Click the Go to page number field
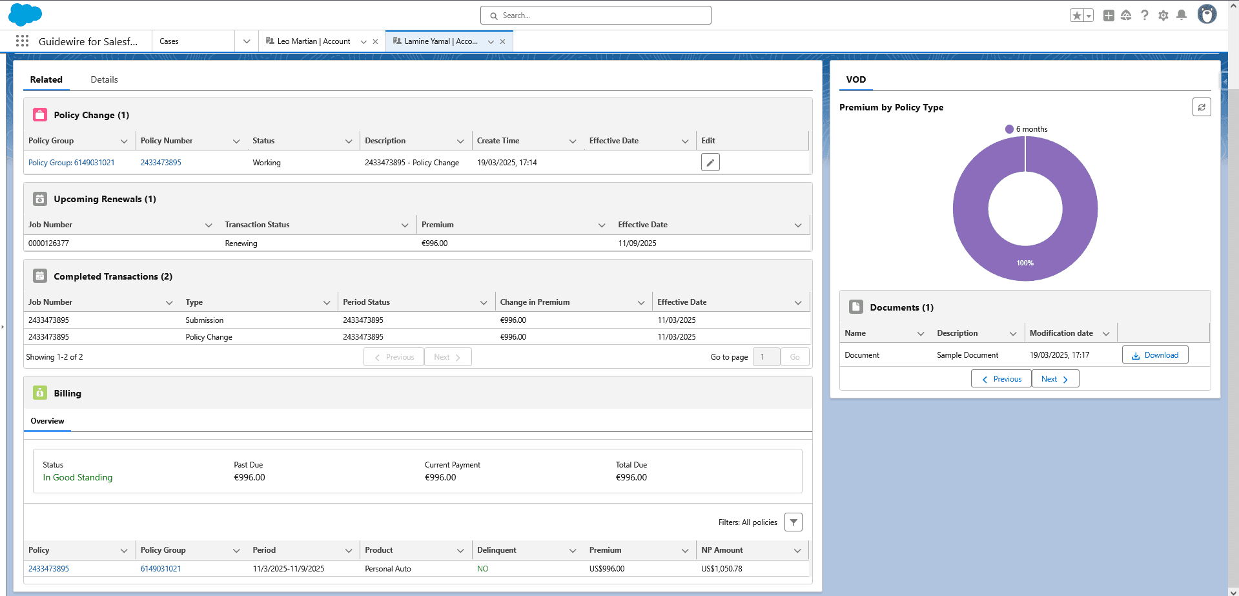1239x596 pixels. (766, 357)
